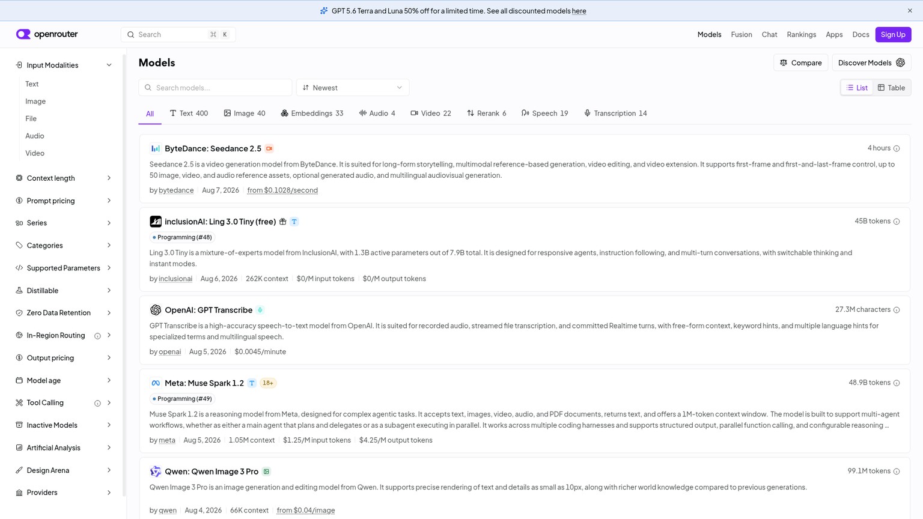
Task: Click the gift icon on Ling 3.0 Tiny
Action: coord(282,222)
